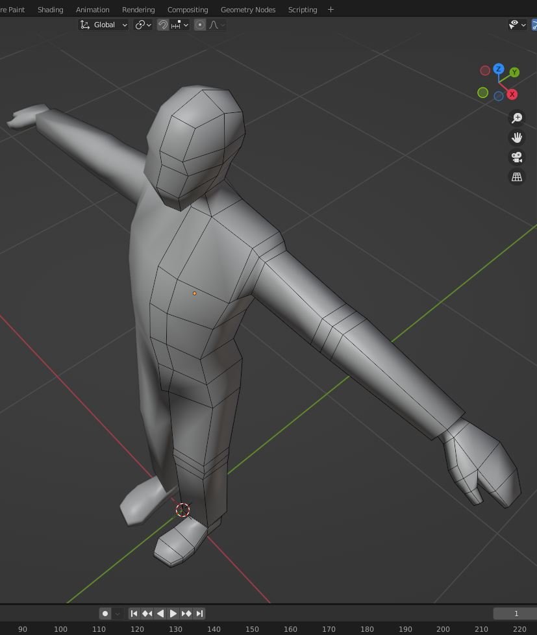537x635 pixels.
Task: Click frame 100 on the timeline ruler
Action: pos(60,629)
